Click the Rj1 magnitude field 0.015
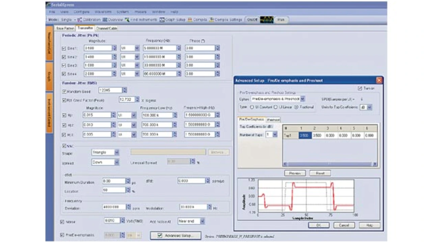This screenshot has height=242, width=432. click(x=97, y=115)
